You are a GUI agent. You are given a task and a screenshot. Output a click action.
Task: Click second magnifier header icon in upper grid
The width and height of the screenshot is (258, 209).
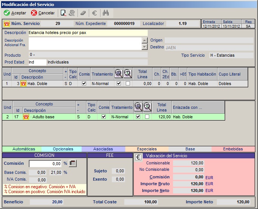(x=128, y=74)
